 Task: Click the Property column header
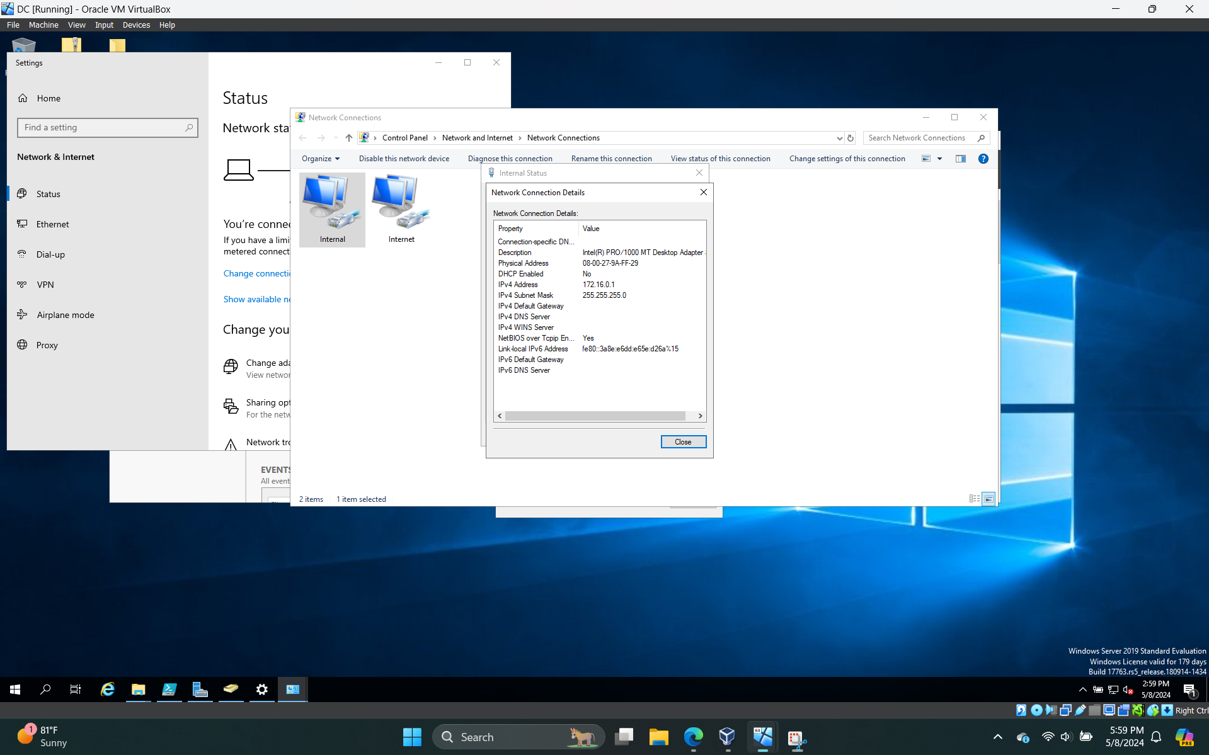tap(536, 229)
